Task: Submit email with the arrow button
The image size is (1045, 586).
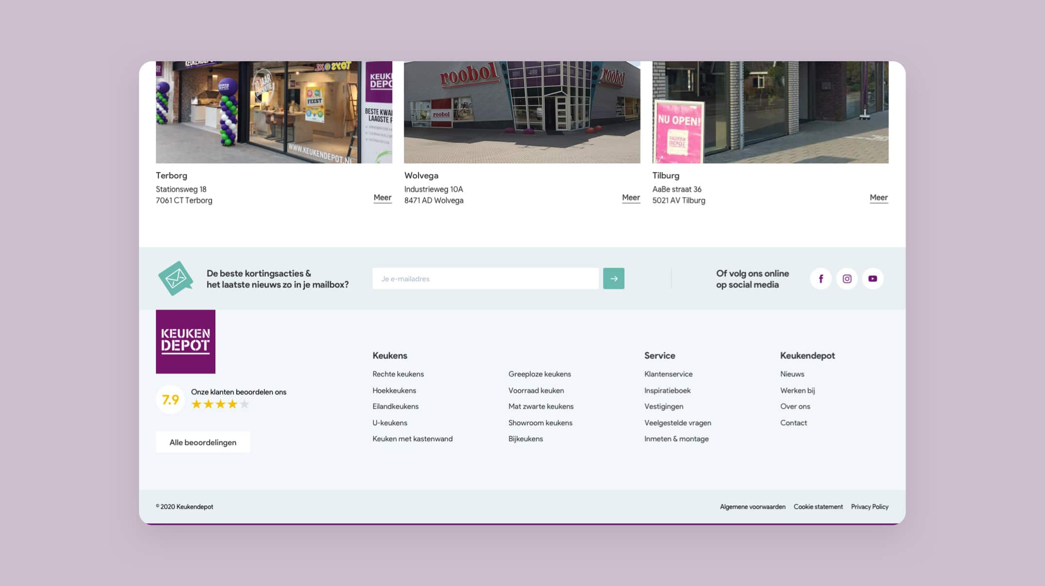Action: 613,278
